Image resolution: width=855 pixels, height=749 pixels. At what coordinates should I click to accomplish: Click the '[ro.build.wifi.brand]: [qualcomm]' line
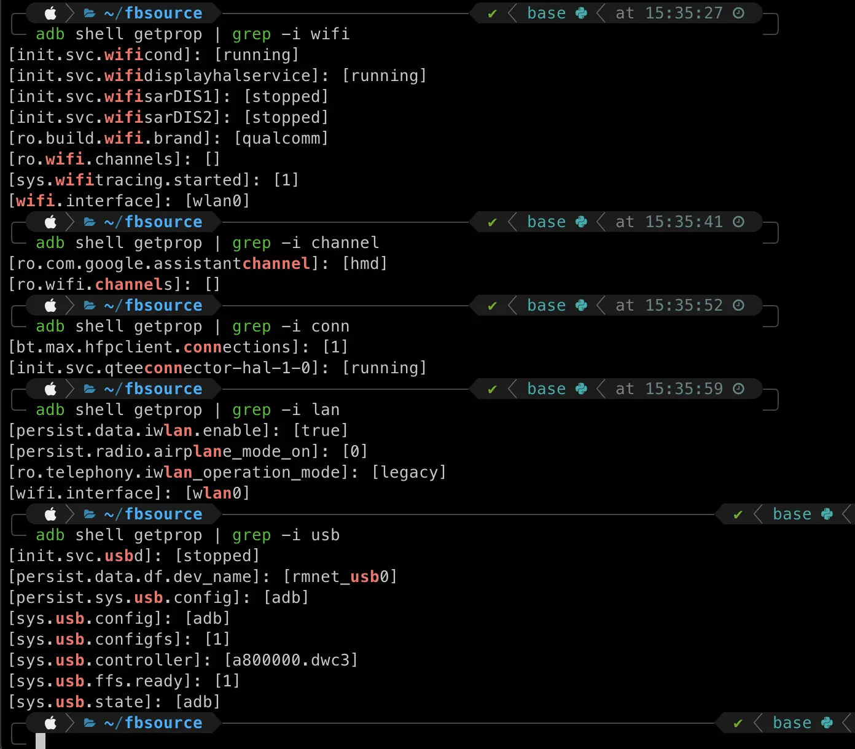coord(169,138)
